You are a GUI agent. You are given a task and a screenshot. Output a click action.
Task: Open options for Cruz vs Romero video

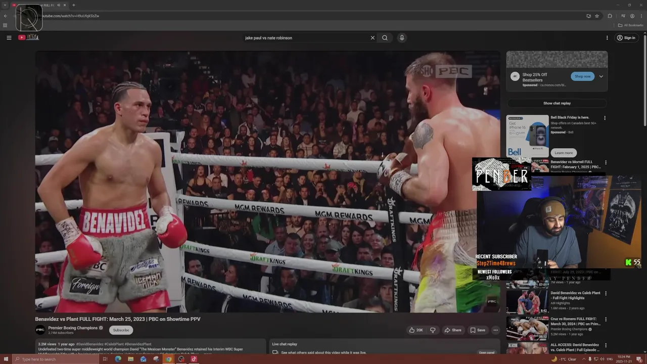(606, 320)
